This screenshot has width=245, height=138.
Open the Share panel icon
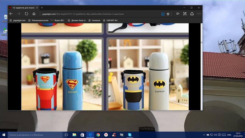point(192,14)
